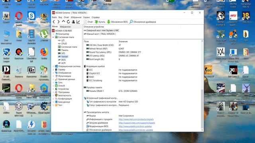This screenshot has height=143, width=255.
Task: Open the Вид menu
Action: click(60, 17)
